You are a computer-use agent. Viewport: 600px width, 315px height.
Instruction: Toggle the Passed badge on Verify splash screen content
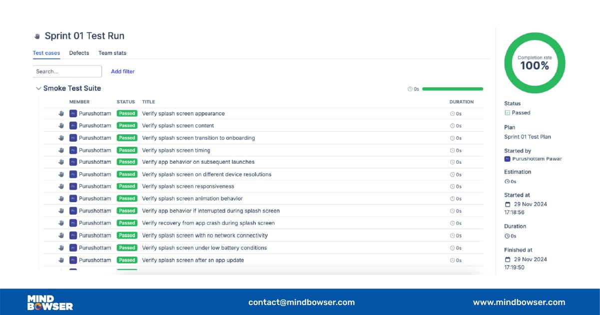click(127, 125)
